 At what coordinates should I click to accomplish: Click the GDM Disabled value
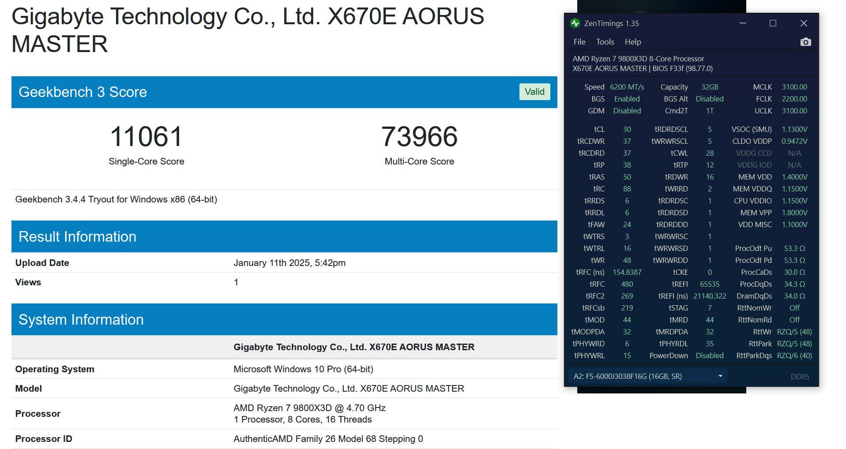pos(627,111)
